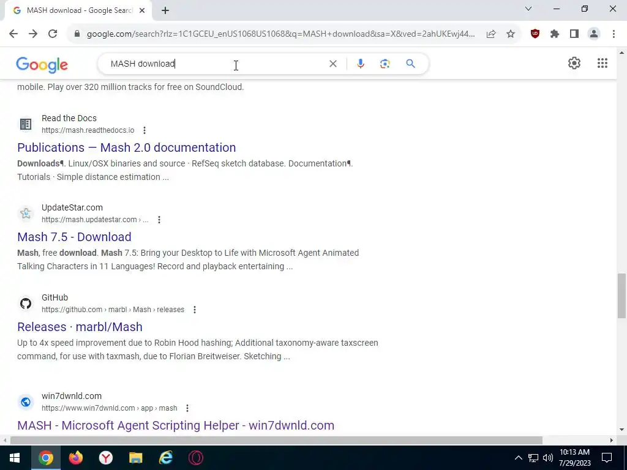This screenshot has width=627, height=470.
Task: Open more options for UpdateStar result
Action: (159, 220)
